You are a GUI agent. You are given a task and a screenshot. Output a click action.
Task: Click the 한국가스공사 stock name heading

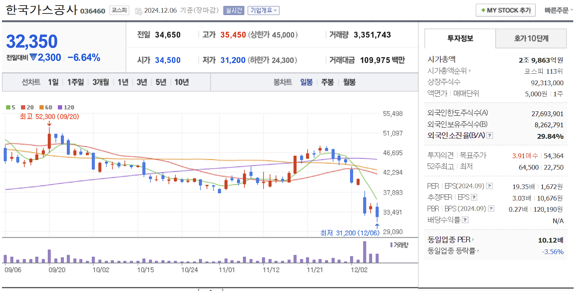pos(42,10)
